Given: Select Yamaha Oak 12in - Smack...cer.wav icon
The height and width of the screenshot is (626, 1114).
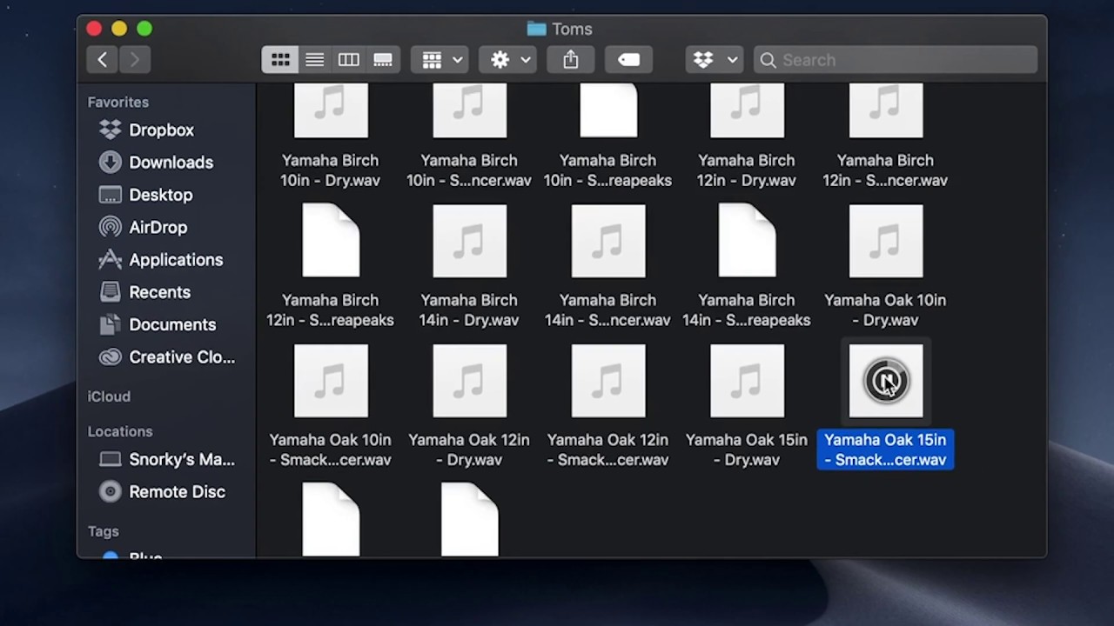Looking at the screenshot, I should tap(608, 381).
